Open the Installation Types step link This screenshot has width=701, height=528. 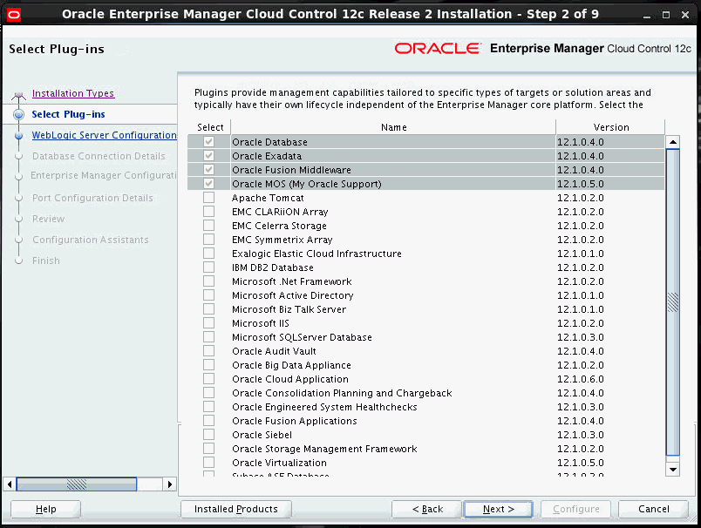click(x=73, y=93)
